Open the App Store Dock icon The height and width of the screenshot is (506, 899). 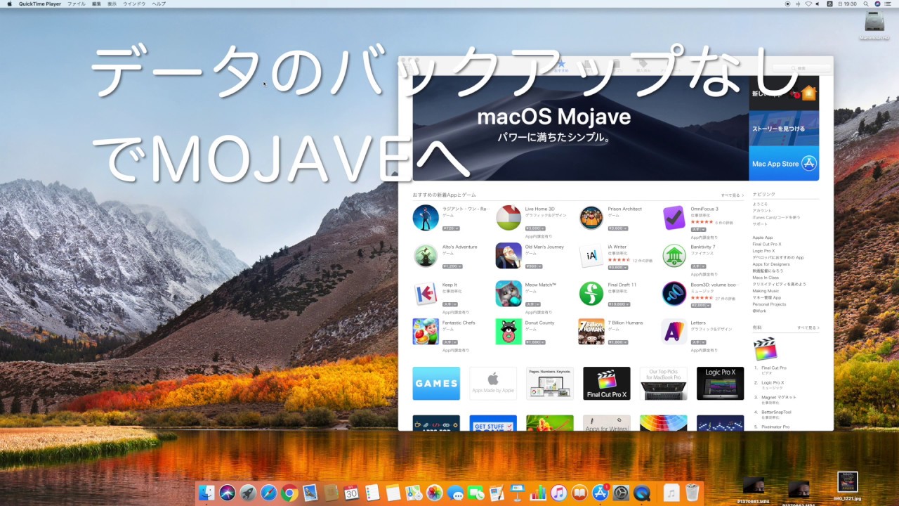tap(600, 493)
